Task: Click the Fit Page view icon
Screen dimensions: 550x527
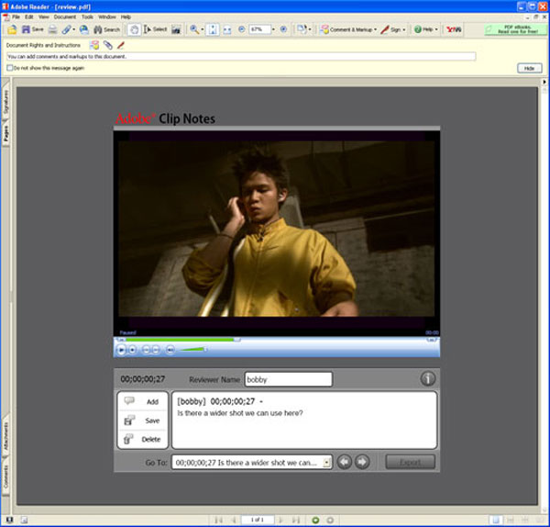Action: coord(213,29)
